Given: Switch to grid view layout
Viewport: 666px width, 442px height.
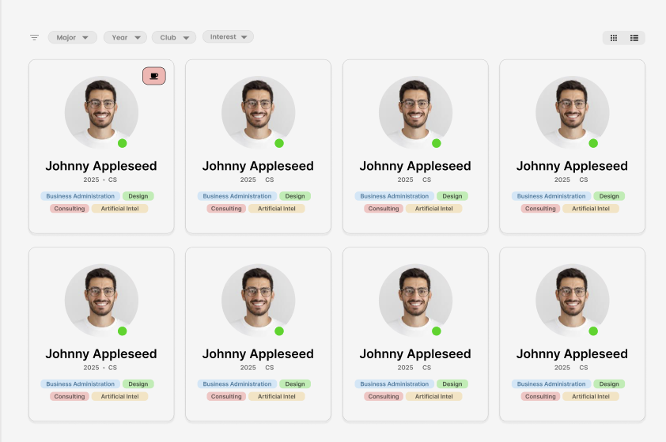Looking at the screenshot, I should tap(614, 38).
